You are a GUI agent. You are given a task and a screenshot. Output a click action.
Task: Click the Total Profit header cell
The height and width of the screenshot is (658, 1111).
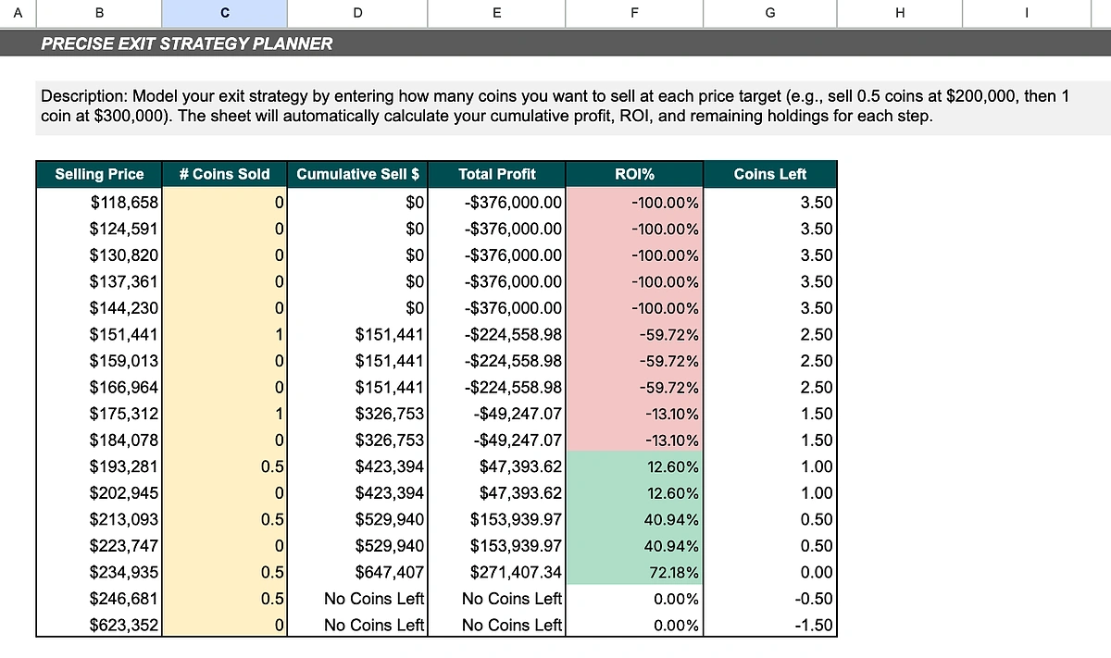[496, 174]
